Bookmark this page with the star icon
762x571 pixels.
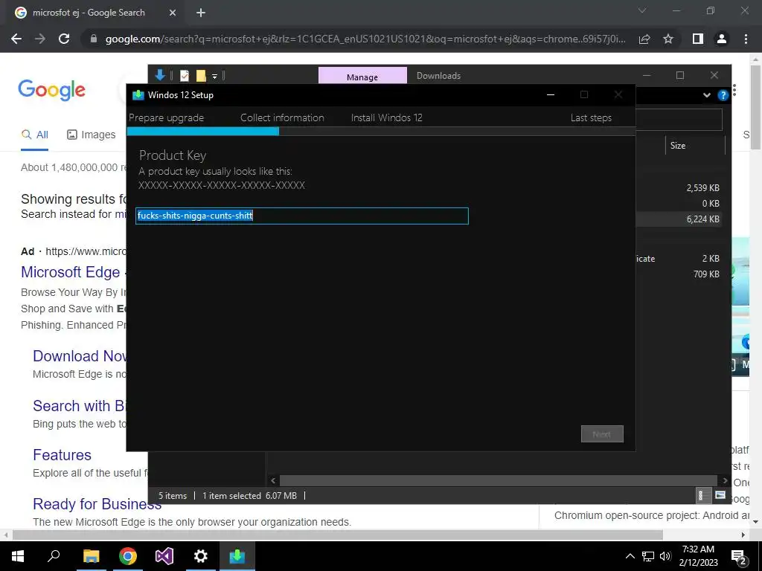point(668,39)
